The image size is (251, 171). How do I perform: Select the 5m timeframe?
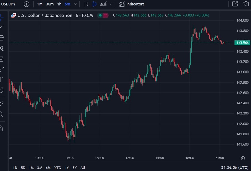[x=67, y=4]
